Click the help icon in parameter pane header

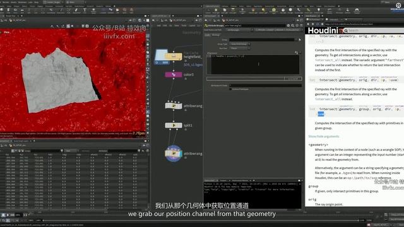tap(301, 25)
